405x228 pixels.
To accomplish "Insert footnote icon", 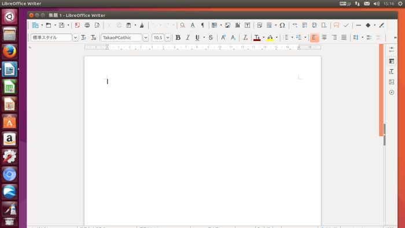I will pyautogui.click(x=304, y=25).
